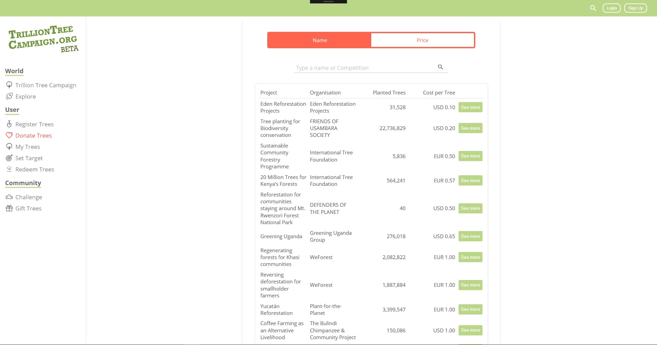This screenshot has height=345, width=657.
Task: Click the rocket Explore icon
Action: click(9, 96)
